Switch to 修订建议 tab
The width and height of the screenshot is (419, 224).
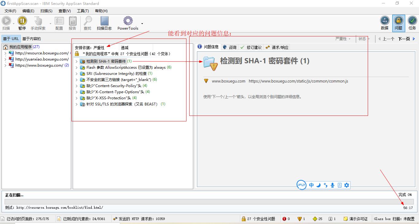click(251, 47)
